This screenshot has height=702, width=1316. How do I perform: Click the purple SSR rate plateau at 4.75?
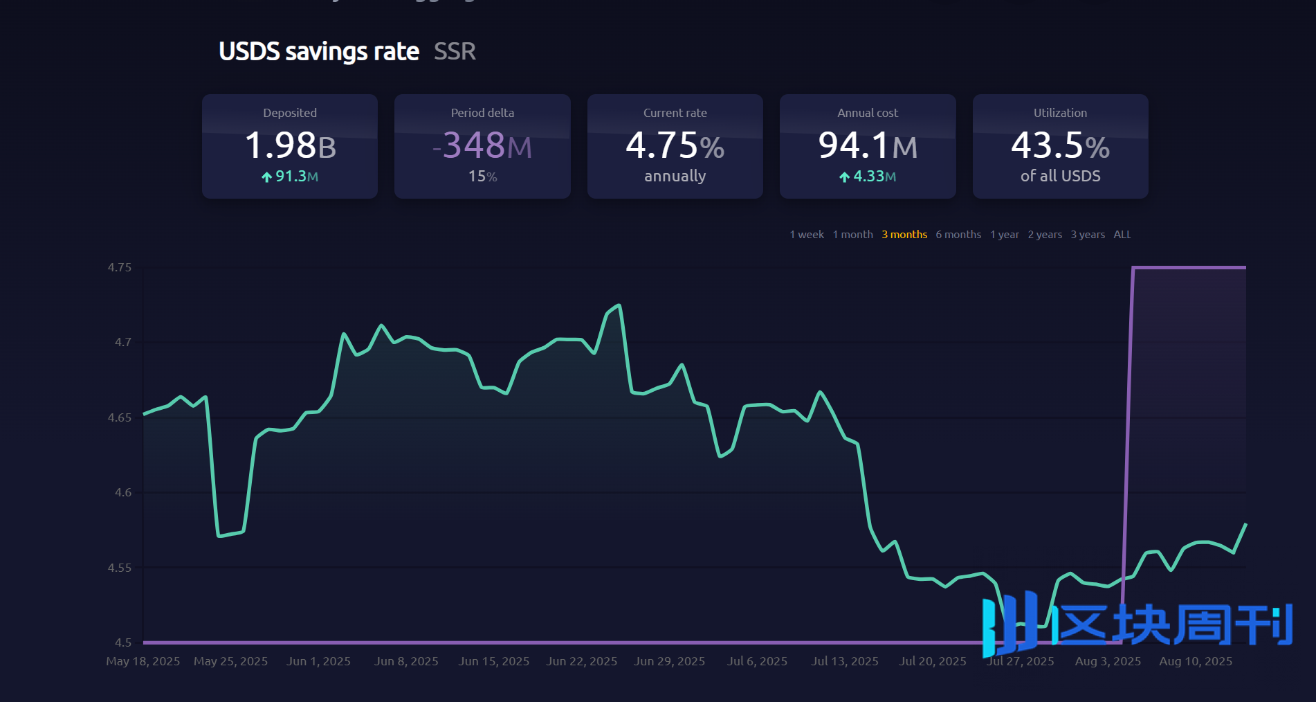[x=1189, y=267]
